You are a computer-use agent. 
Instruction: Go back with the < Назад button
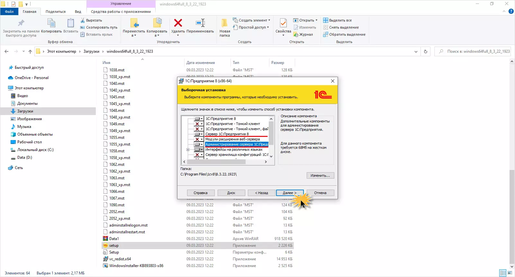262,193
